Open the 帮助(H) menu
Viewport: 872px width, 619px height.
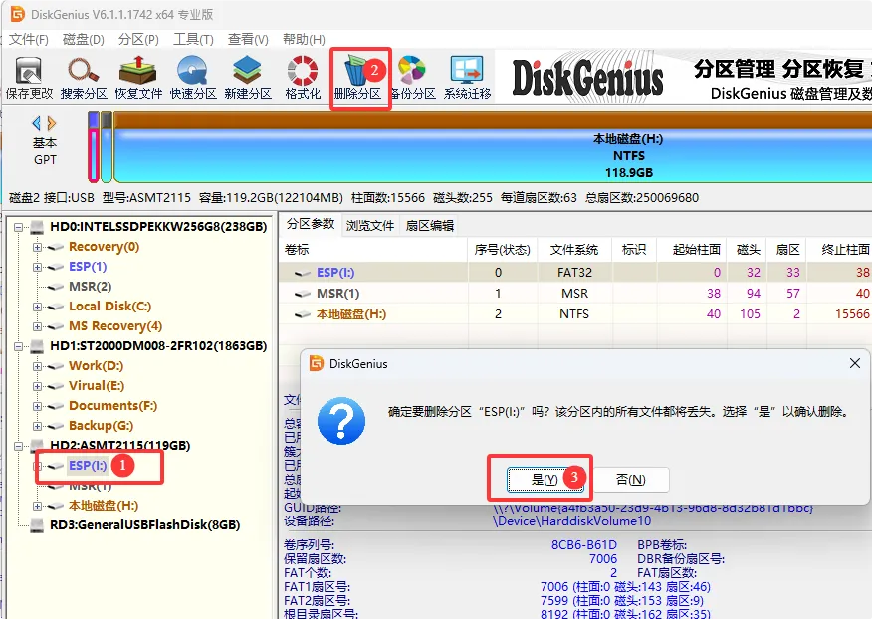pos(304,40)
